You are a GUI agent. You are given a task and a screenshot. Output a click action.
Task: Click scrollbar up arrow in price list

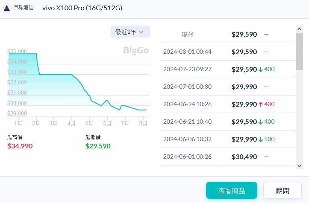300,29
